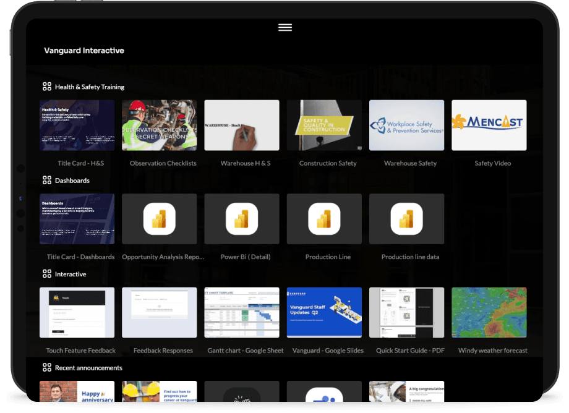Open the Quick Start Guide - PDF link
The width and height of the screenshot is (569, 413).
(x=406, y=312)
